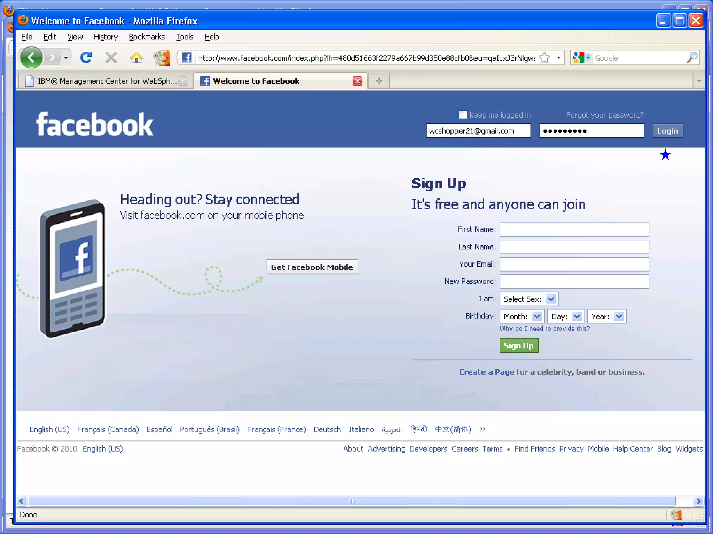The image size is (713, 534).
Task: Click the search magnifier icon
Action: click(x=691, y=58)
